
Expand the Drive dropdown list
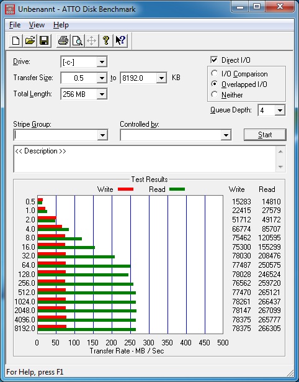(102, 62)
